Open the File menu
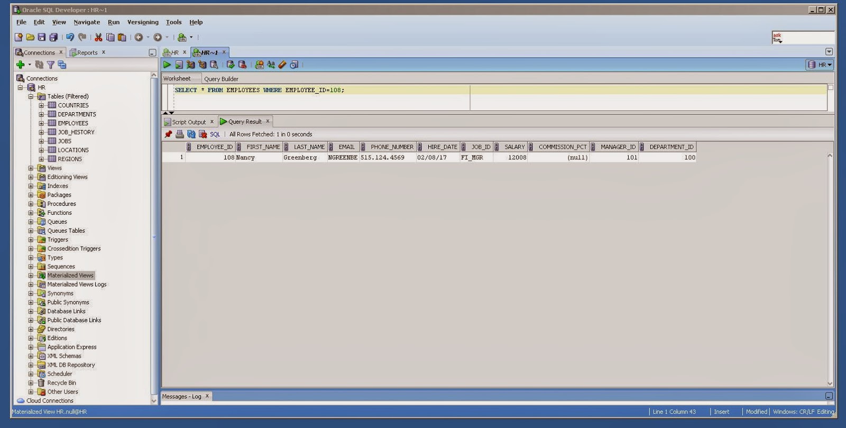 pyautogui.click(x=21, y=22)
